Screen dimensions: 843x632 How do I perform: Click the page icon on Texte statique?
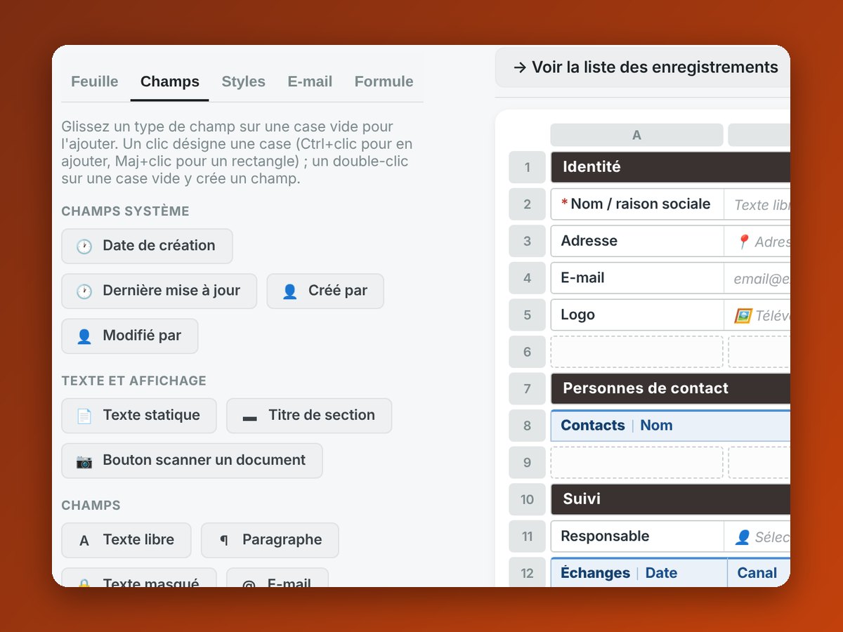pyautogui.click(x=84, y=416)
